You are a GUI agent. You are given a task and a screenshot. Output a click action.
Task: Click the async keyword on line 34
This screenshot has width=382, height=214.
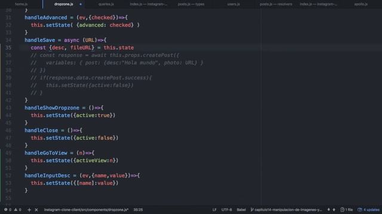coord(72,40)
